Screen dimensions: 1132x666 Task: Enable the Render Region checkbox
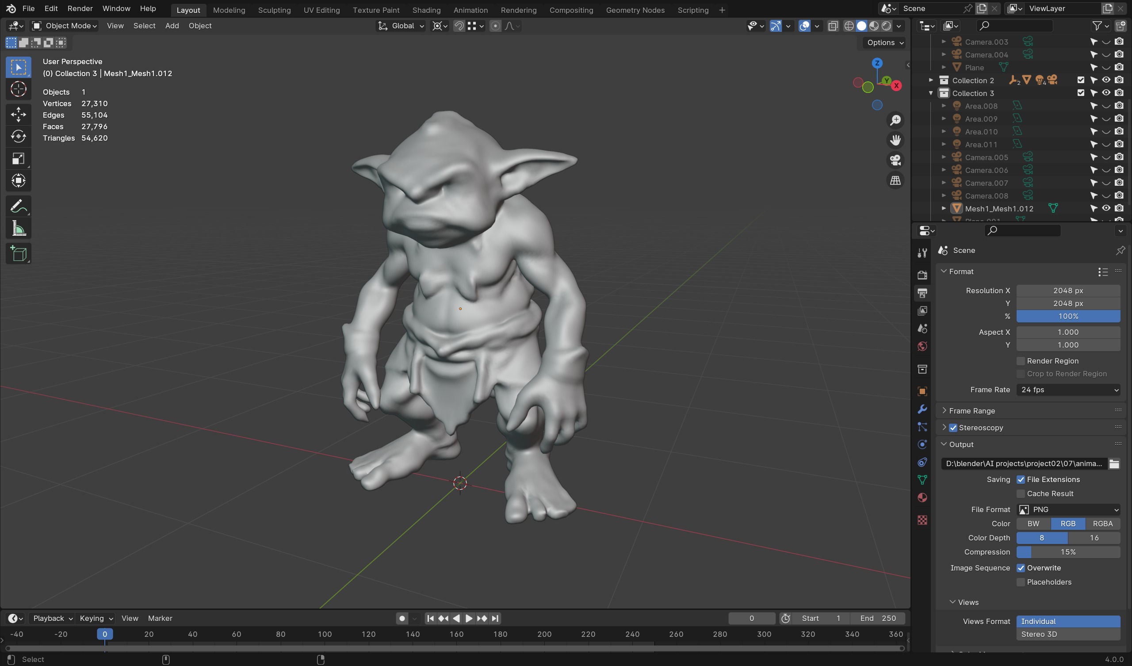1021,361
